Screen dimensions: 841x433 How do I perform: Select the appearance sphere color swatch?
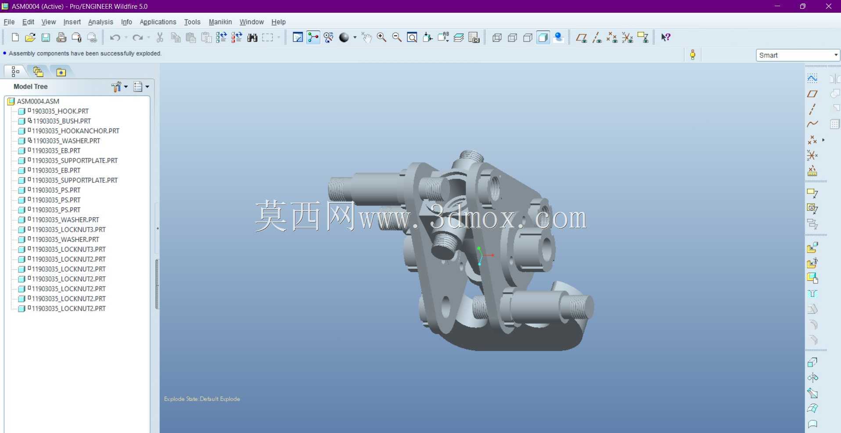344,38
